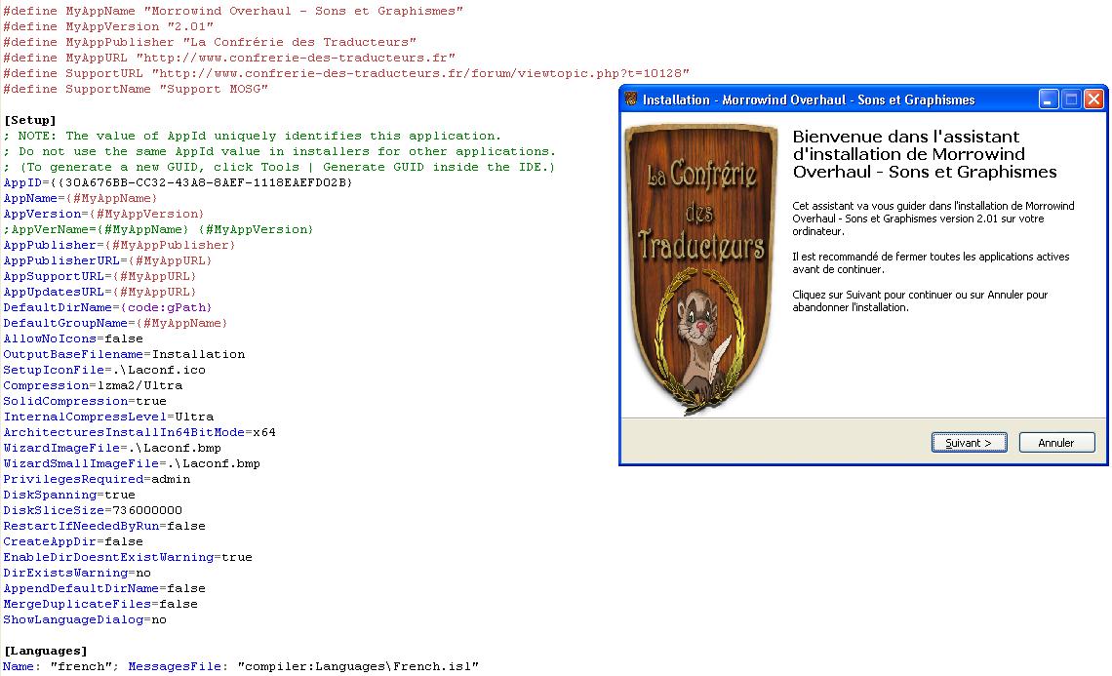Click the 'AppName={#MyAppName}' line
Screen dimensions: 1112x676
point(80,198)
